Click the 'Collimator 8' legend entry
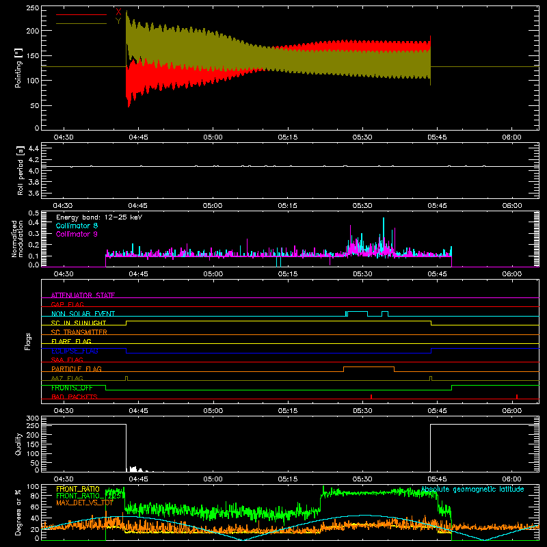Screen dimensions: 547x547 click(x=77, y=226)
